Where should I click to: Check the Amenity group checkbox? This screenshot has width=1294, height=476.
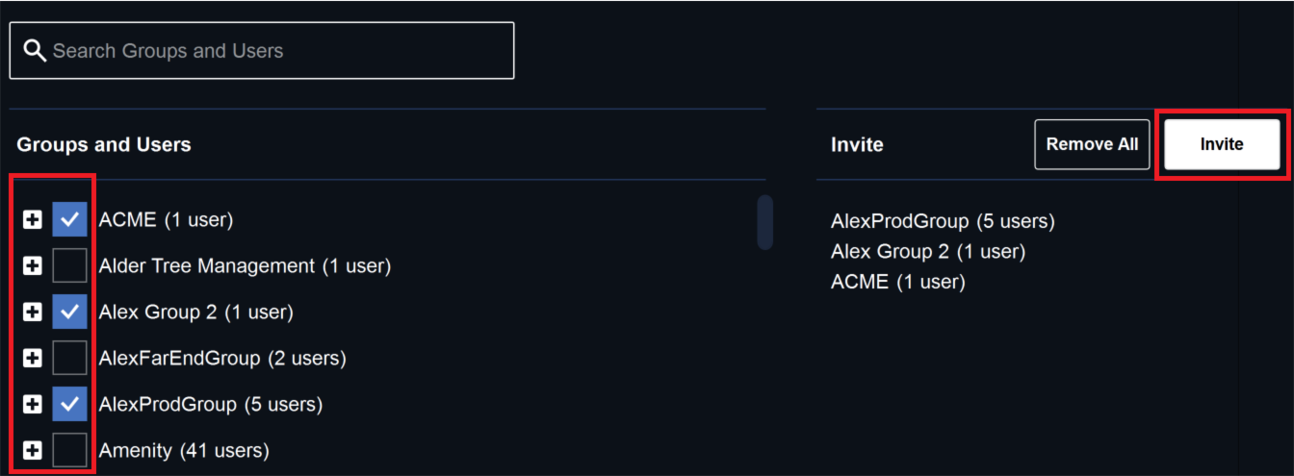click(x=69, y=450)
